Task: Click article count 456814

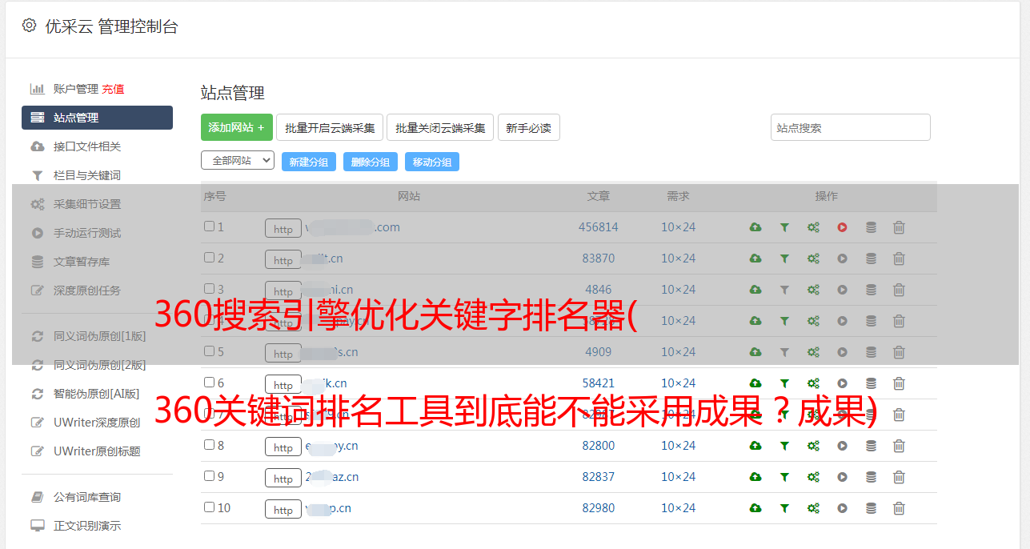Action: click(x=599, y=227)
